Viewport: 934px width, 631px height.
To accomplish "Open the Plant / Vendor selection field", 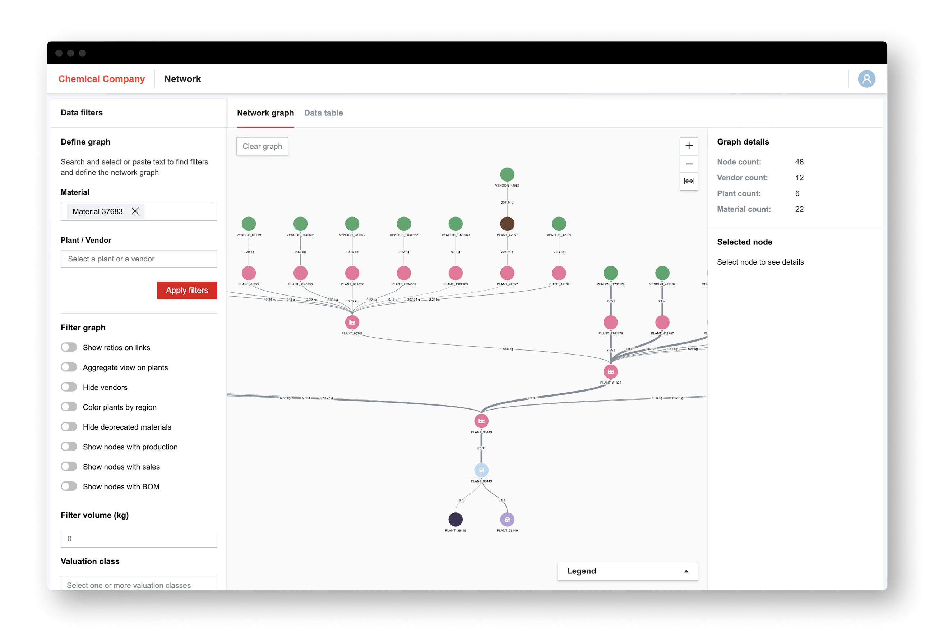I will [139, 259].
